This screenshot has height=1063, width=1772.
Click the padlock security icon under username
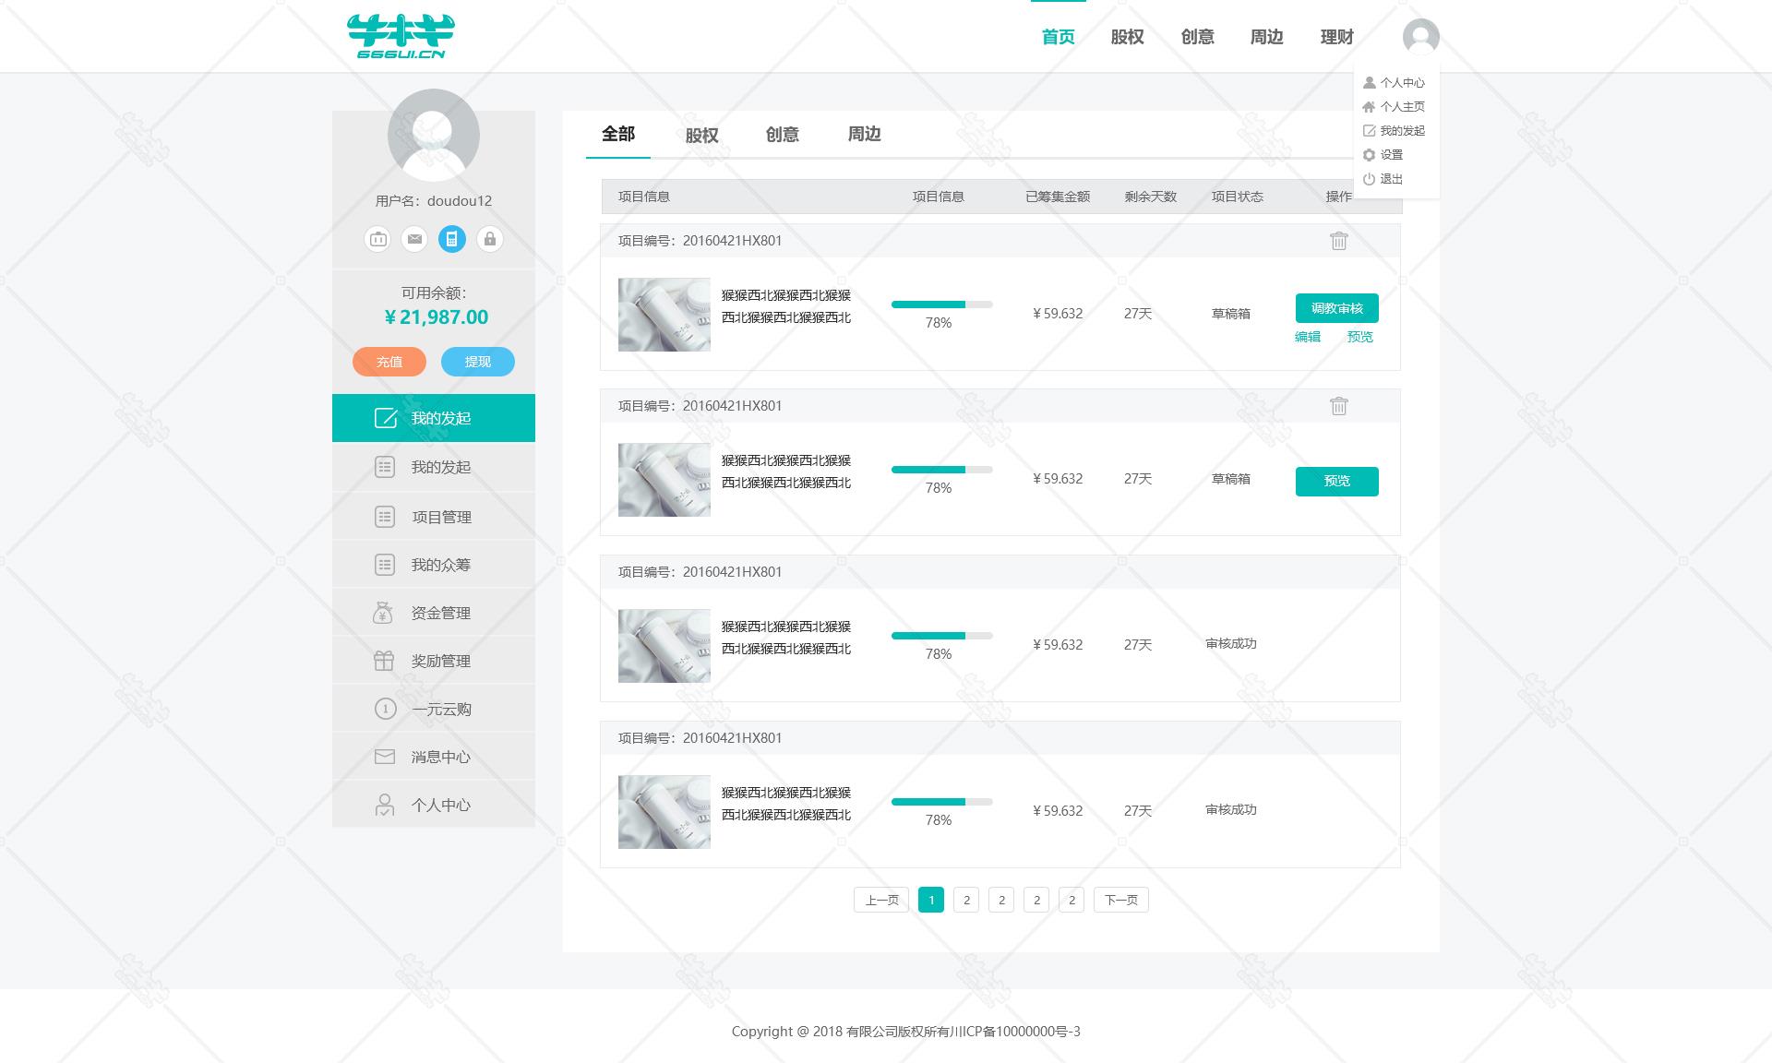click(489, 240)
